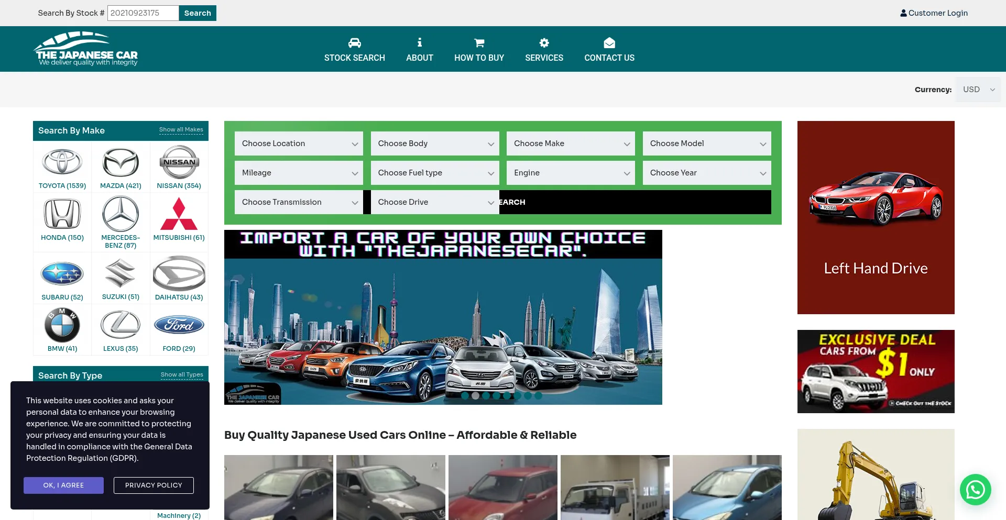Click the user icon beside Customer Login

903,13
